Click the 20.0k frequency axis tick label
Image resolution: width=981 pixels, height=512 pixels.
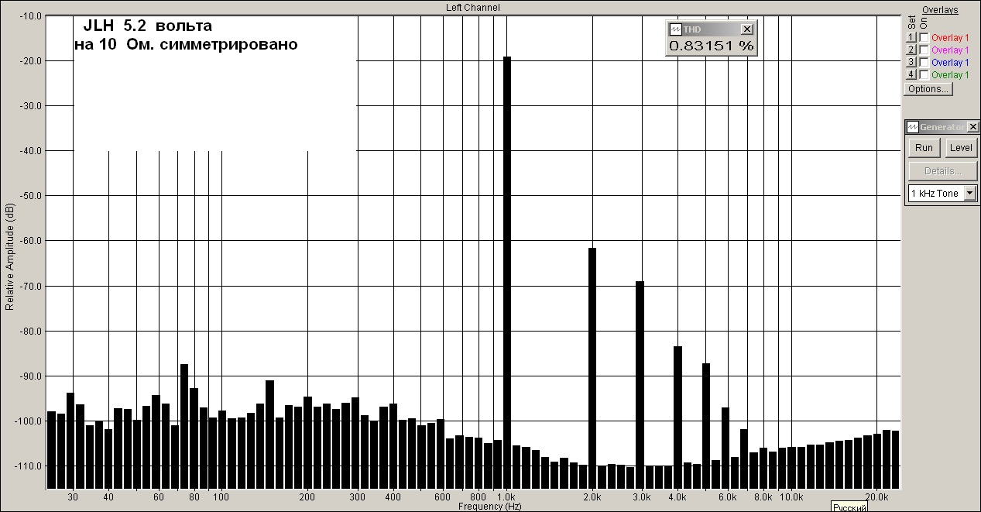[876, 497]
